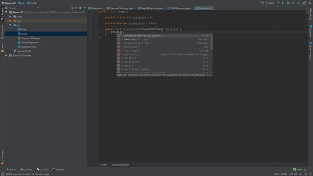Toggle the Maven Projects side tab

point(311,50)
